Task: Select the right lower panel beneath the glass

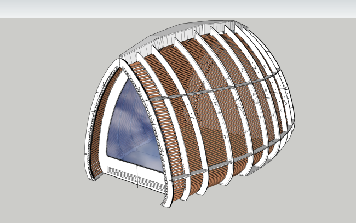Action: pyautogui.click(x=151, y=178)
